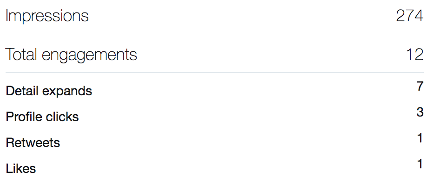The width and height of the screenshot is (434, 185).
Task: Click the Retweets label
Action: point(33,143)
